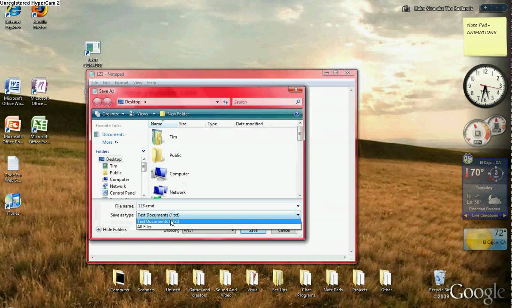This screenshot has width=512, height=308.
Task: Click the refresh button beside the address bar
Action: [226, 102]
